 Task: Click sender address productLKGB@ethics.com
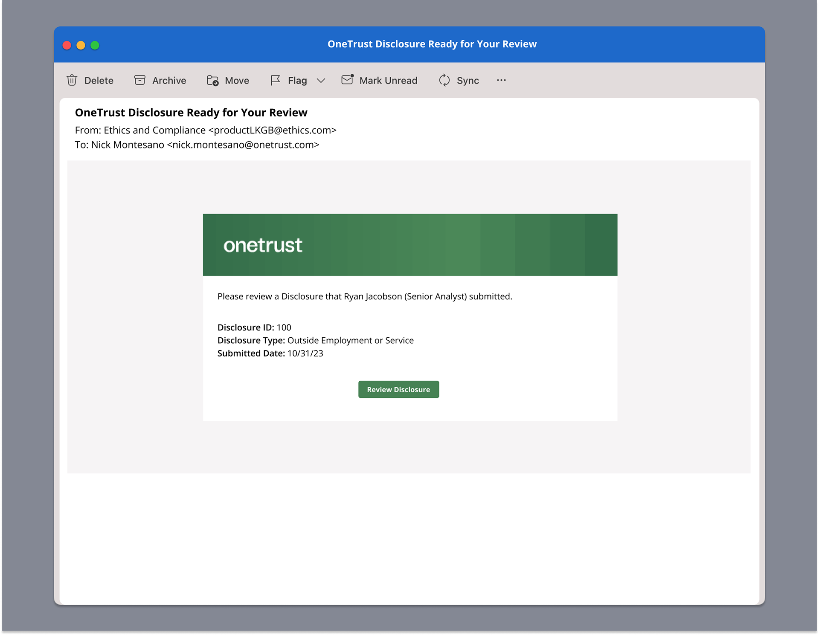272,130
